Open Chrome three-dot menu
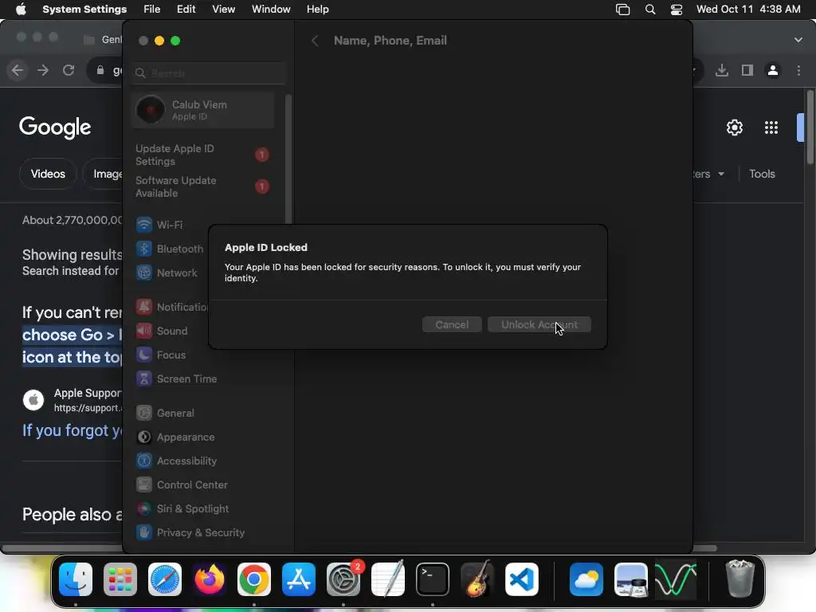 click(798, 70)
